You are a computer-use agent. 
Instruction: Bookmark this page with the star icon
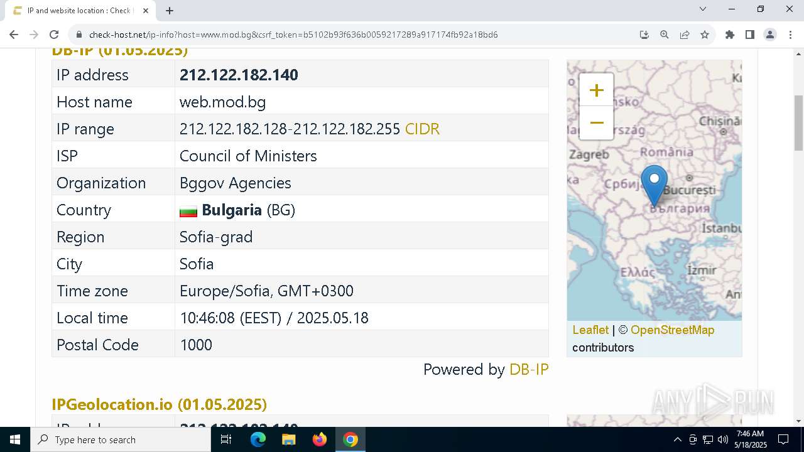click(x=705, y=35)
